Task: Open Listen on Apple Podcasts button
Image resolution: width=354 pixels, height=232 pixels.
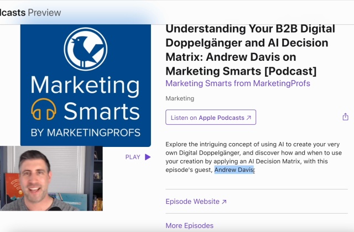Action: point(211,117)
